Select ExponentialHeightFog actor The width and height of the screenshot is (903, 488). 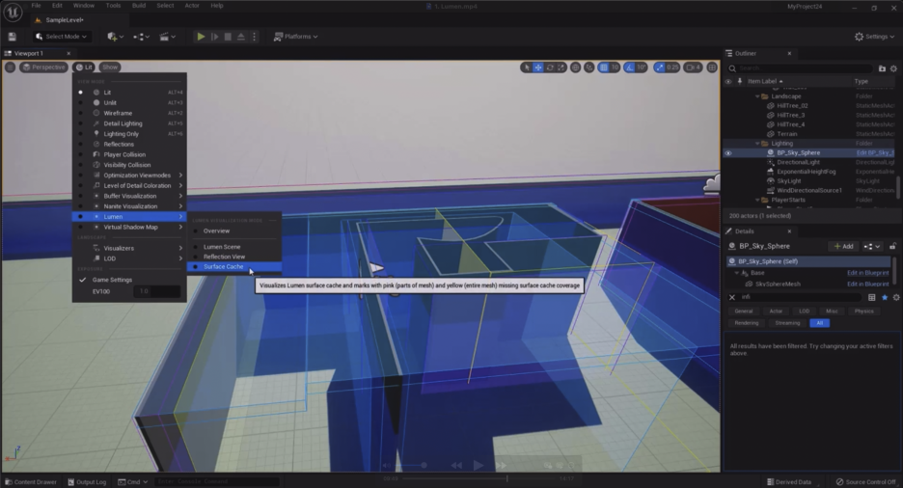coord(808,172)
